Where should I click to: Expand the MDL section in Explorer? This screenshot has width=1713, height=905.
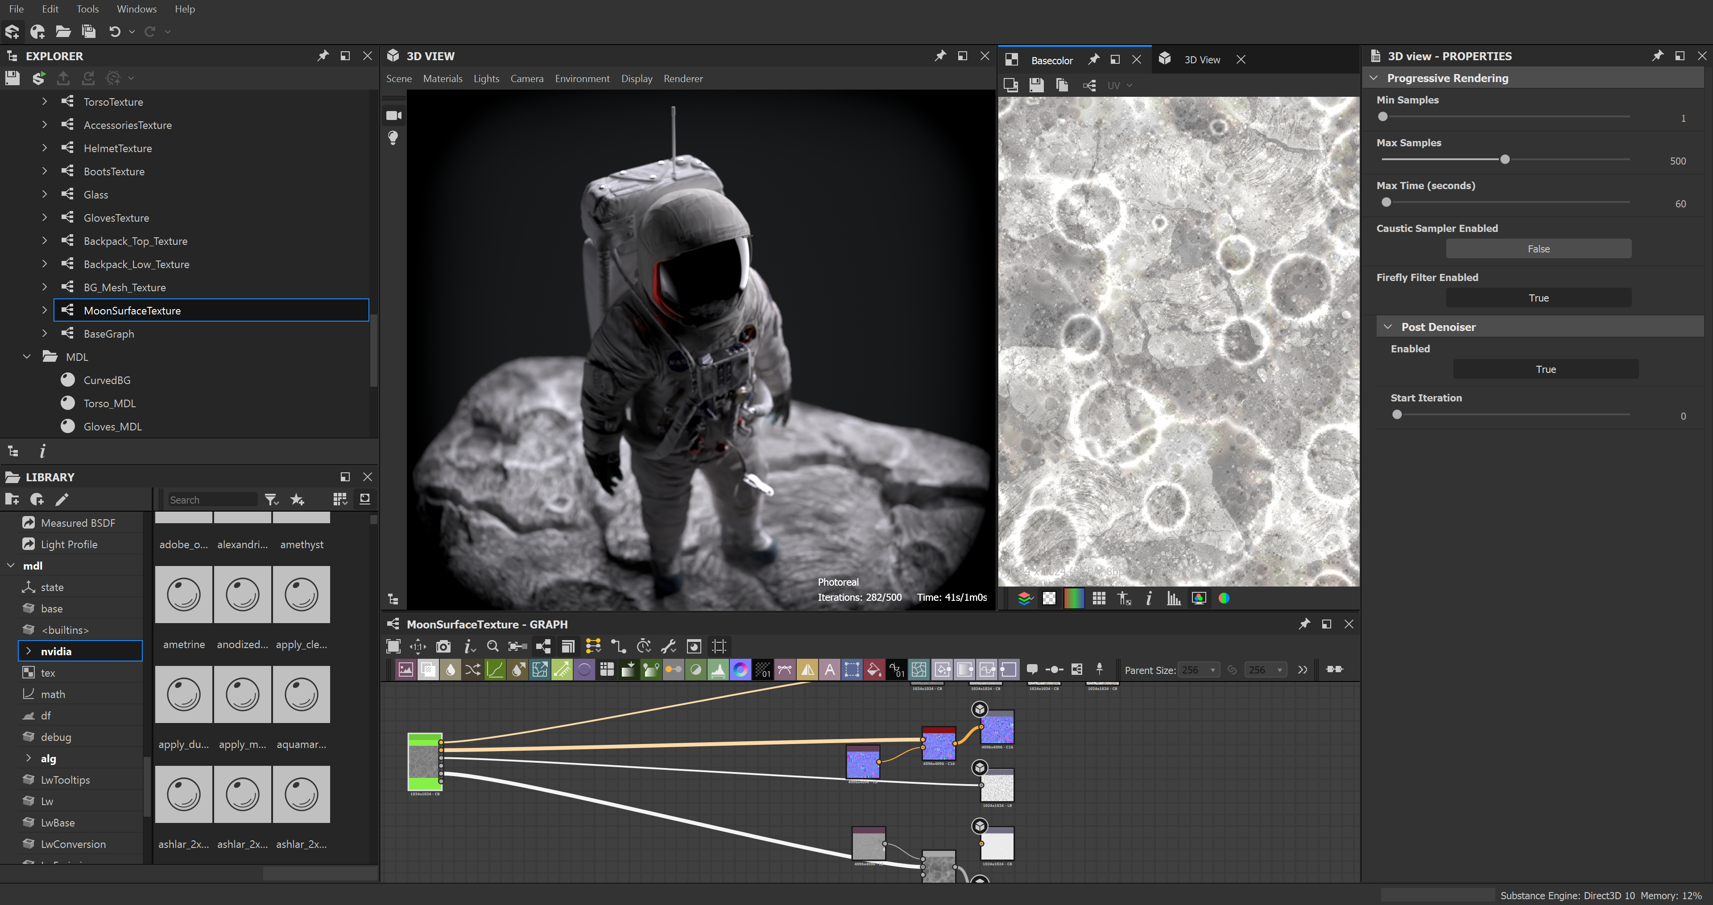coord(25,357)
